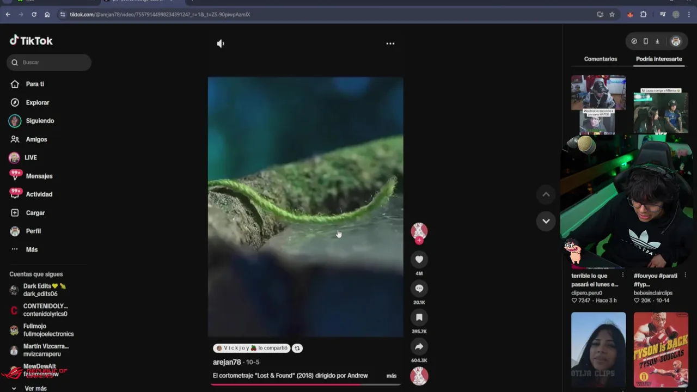Click the tiktok.com address bar URL
This screenshot has height=392, width=697.
click(x=160, y=15)
